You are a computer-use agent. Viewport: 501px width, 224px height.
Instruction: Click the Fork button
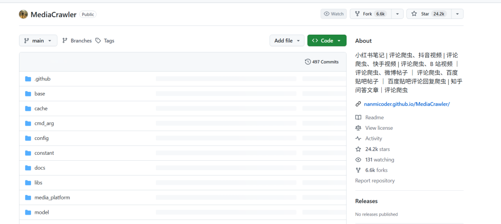pyautogui.click(x=371, y=14)
